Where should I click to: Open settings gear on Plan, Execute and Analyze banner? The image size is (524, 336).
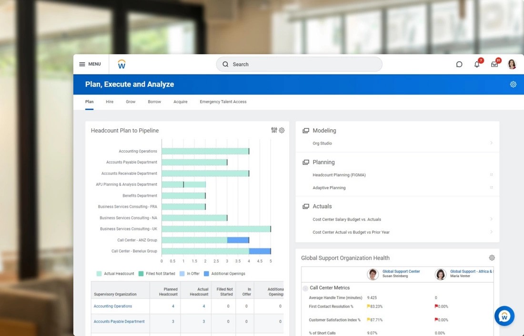[x=513, y=84]
